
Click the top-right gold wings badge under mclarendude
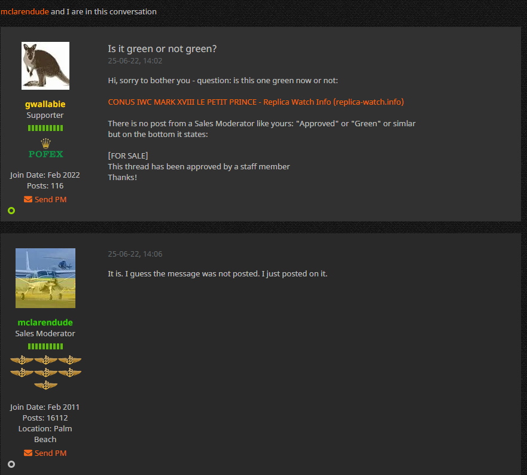(70, 360)
